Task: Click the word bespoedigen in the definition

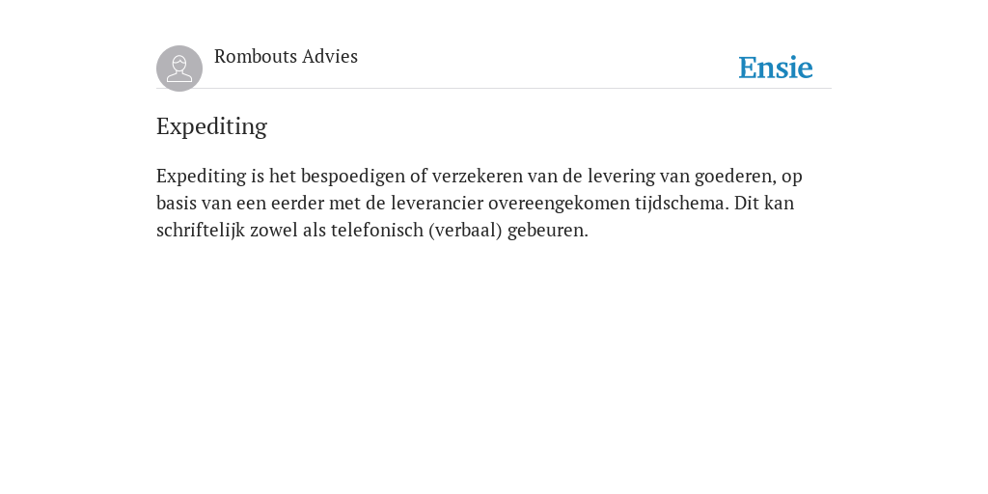Action: 353,177
